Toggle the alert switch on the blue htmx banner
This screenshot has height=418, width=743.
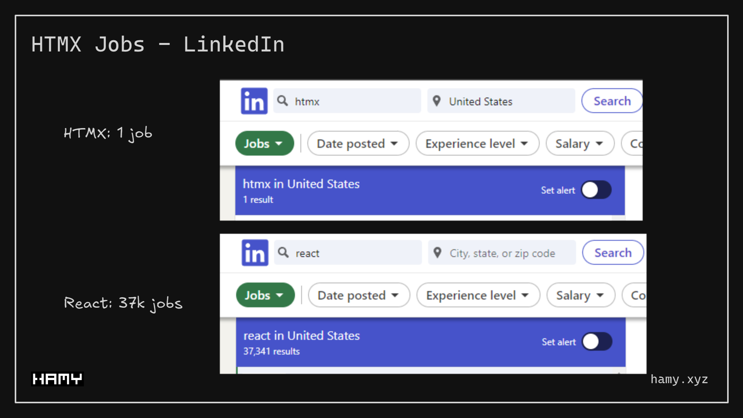pos(596,190)
